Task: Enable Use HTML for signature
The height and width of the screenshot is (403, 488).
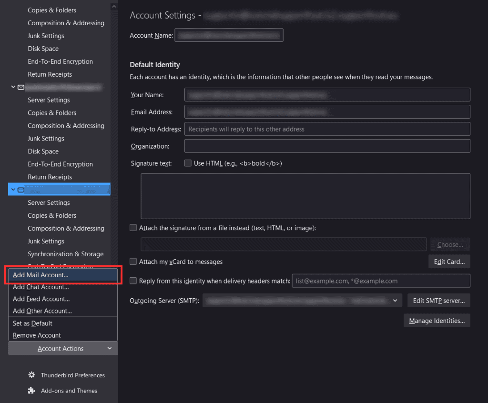Action: click(x=188, y=163)
